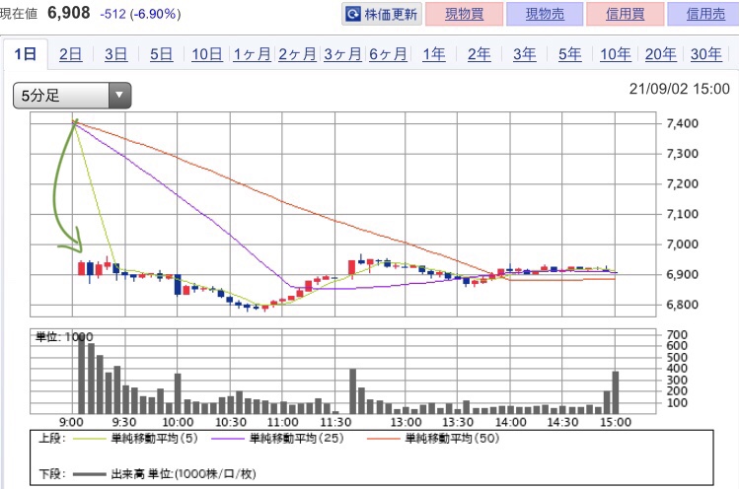The height and width of the screenshot is (489, 739).
Task: Select the 3年 chart range
Action: tap(524, 54)
